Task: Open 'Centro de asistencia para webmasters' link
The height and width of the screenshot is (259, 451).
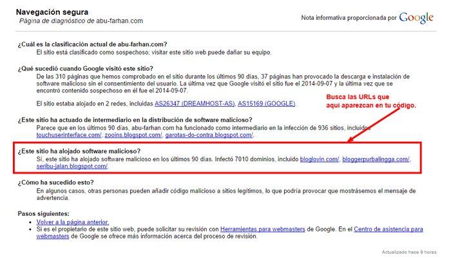Action: (389, 229)
